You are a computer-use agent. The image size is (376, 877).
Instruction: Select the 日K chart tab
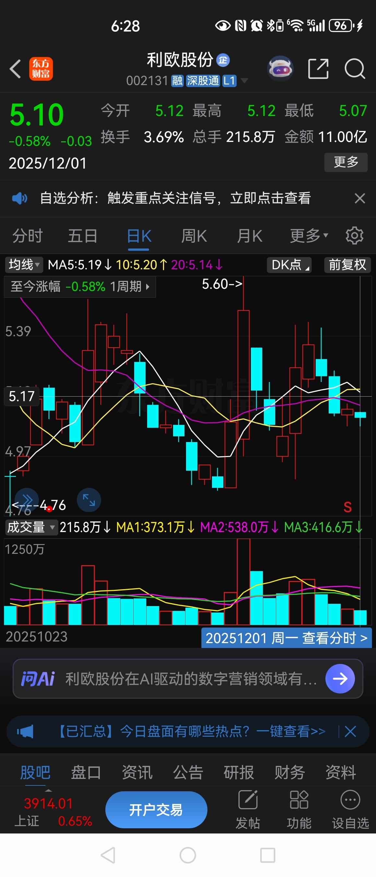click(139, 235)
